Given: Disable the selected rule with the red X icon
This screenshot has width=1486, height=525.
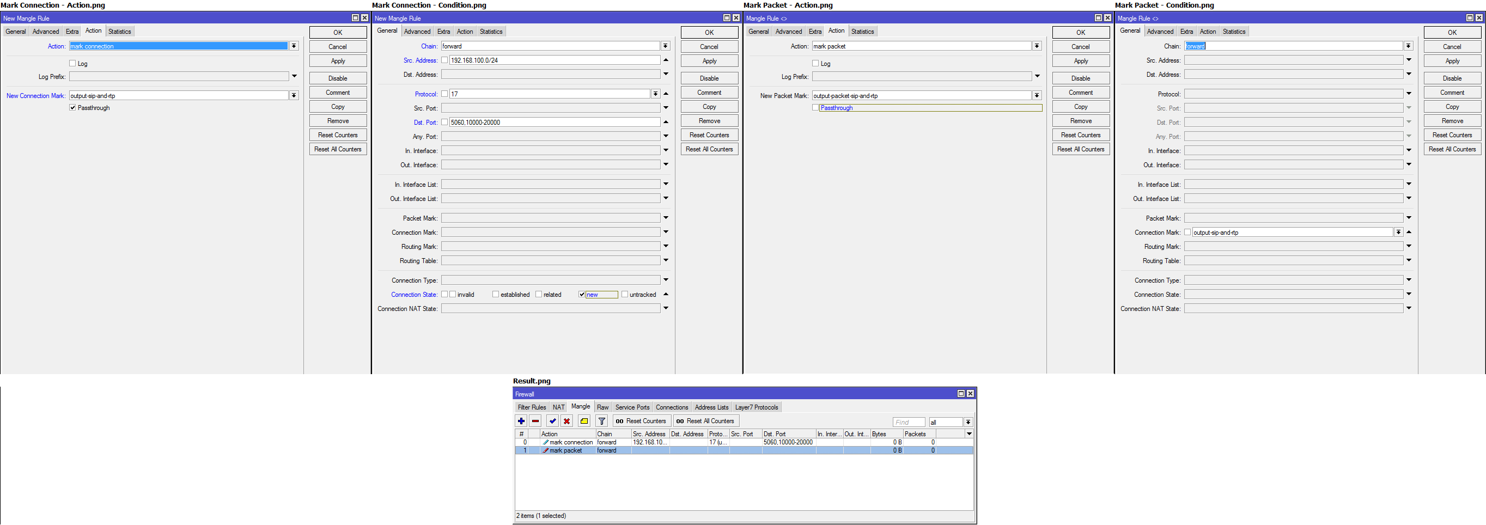Looking at the screenshot, I should (567, 420).
